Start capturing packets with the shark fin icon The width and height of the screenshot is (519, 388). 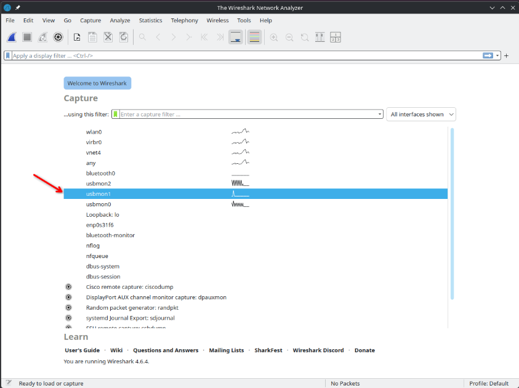tap(12, 37)
